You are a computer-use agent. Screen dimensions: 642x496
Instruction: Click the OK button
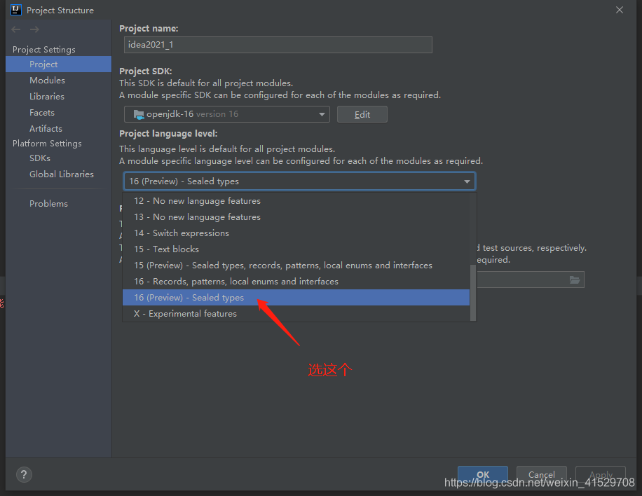pos(483,475)
